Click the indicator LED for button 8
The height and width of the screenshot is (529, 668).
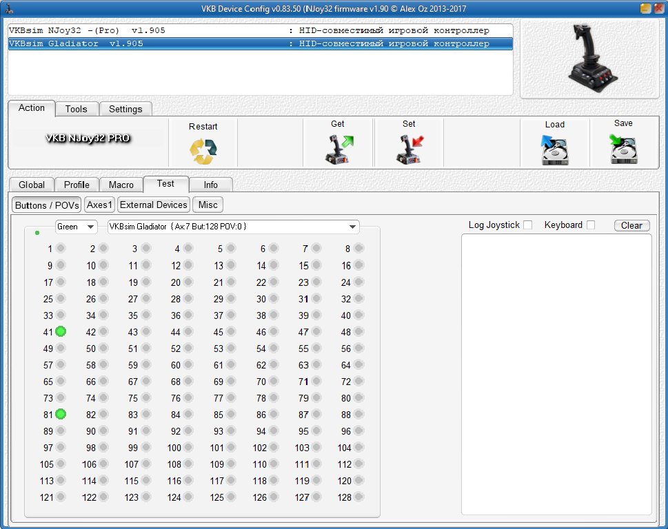click(359, 249)
